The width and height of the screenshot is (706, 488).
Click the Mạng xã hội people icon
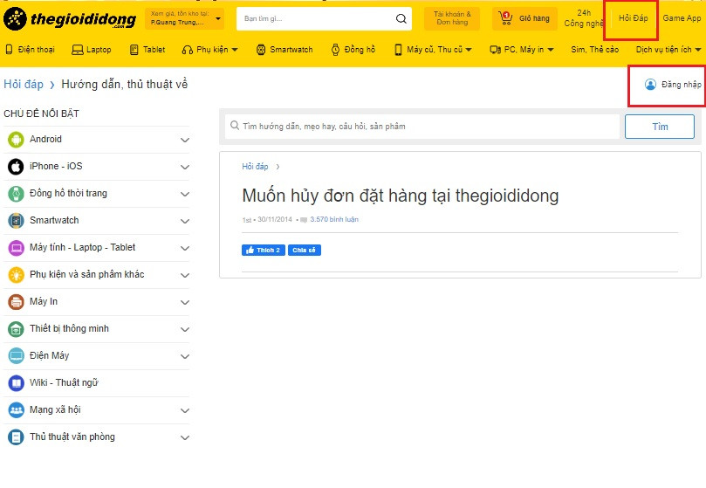coord(16,410)
